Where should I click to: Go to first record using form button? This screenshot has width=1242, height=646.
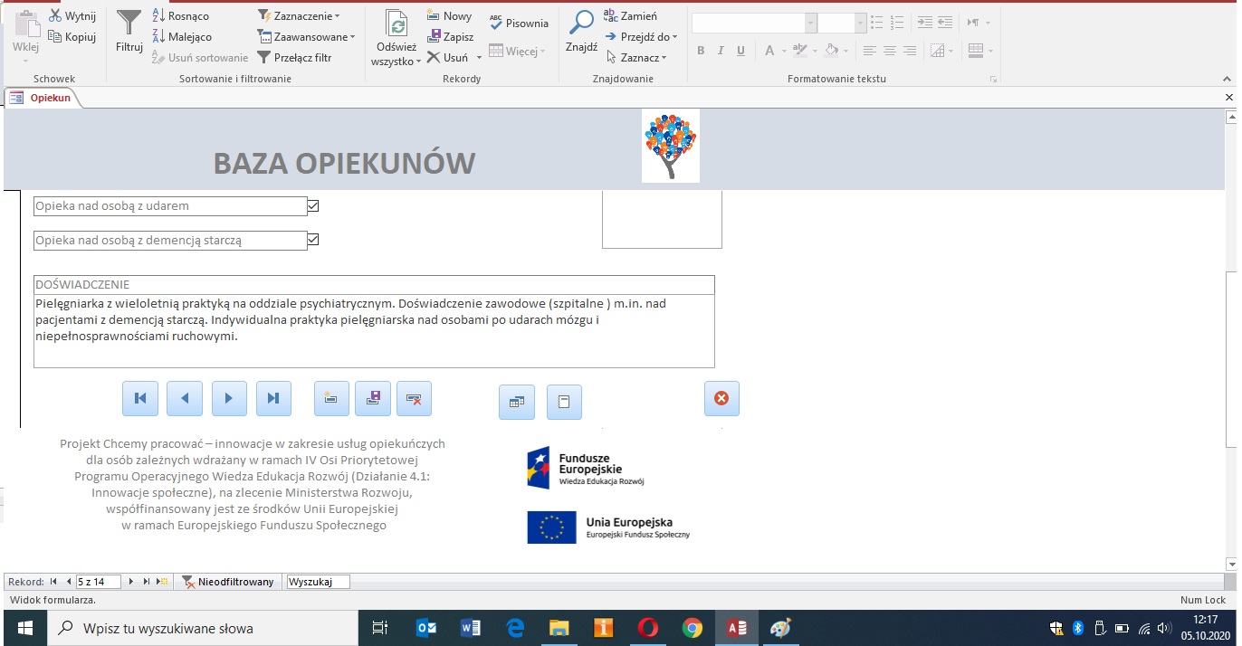[140, 398]
